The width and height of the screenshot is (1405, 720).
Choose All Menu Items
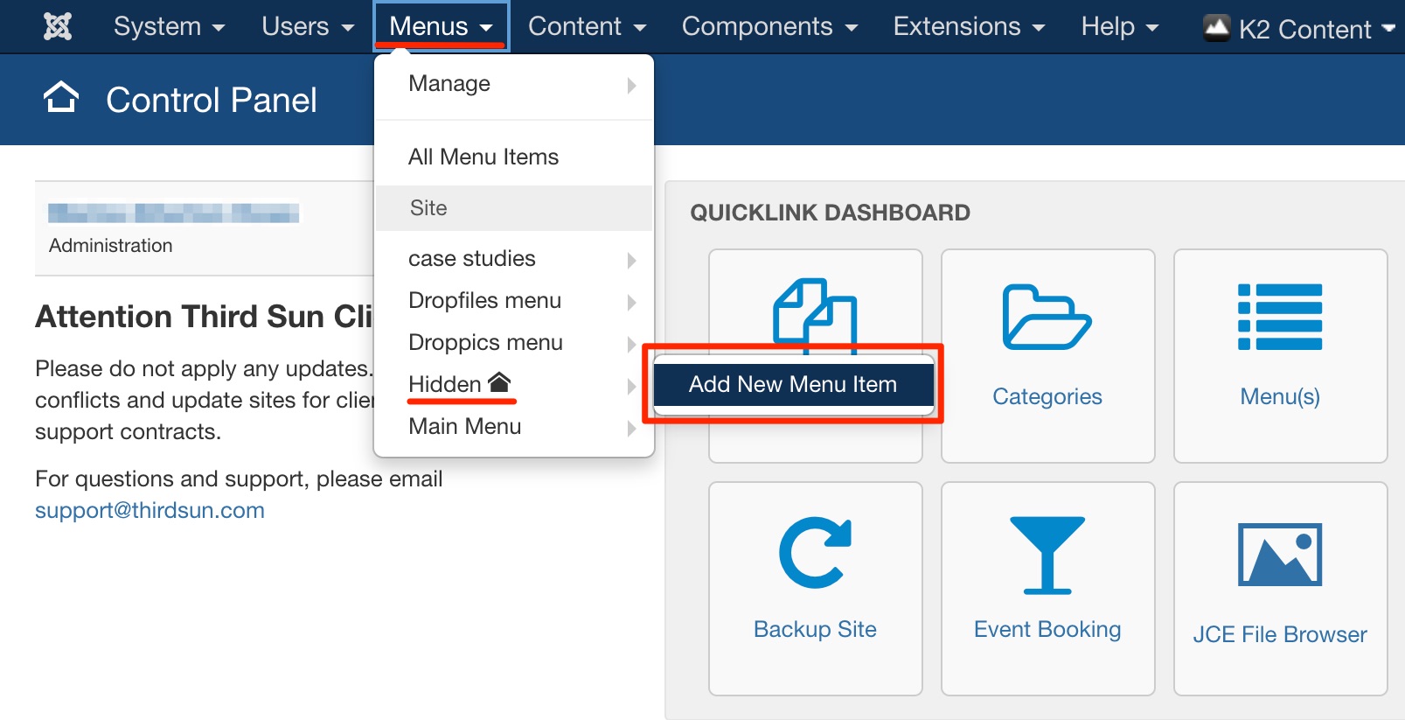point(483,157)
